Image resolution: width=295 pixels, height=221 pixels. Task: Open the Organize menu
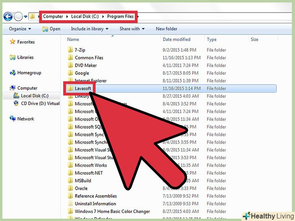pyautogui.click(x=20, y=29)
